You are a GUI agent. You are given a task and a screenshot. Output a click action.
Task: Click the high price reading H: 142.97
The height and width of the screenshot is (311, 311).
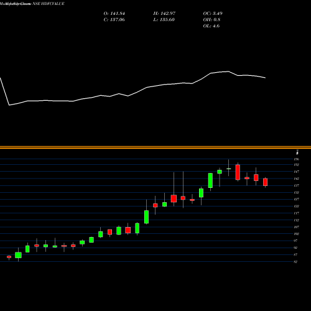164,14
